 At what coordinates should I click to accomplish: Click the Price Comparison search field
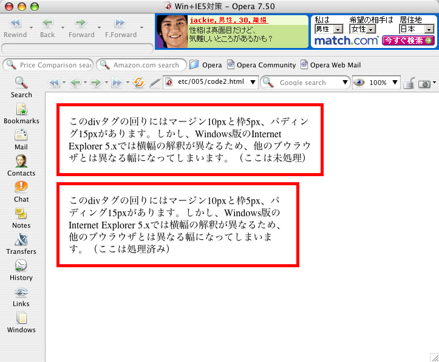point(48,65)
